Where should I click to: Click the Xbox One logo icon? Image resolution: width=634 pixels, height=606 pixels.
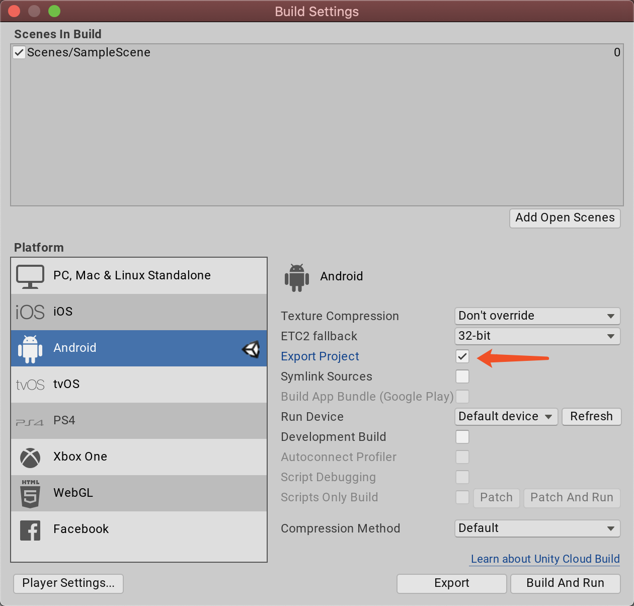click(x=30, y=458)
